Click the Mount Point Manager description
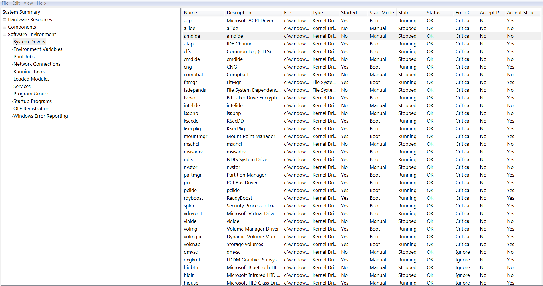 [x=251, y=136]
